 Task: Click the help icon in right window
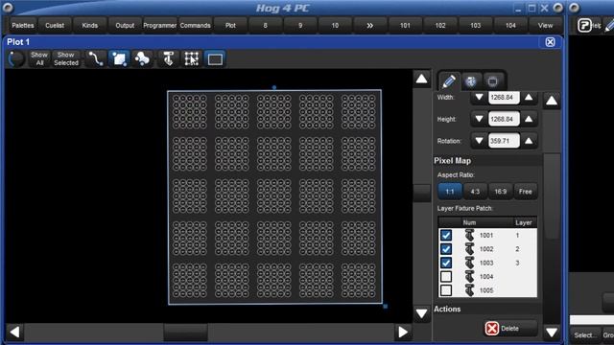click(584, 26)
